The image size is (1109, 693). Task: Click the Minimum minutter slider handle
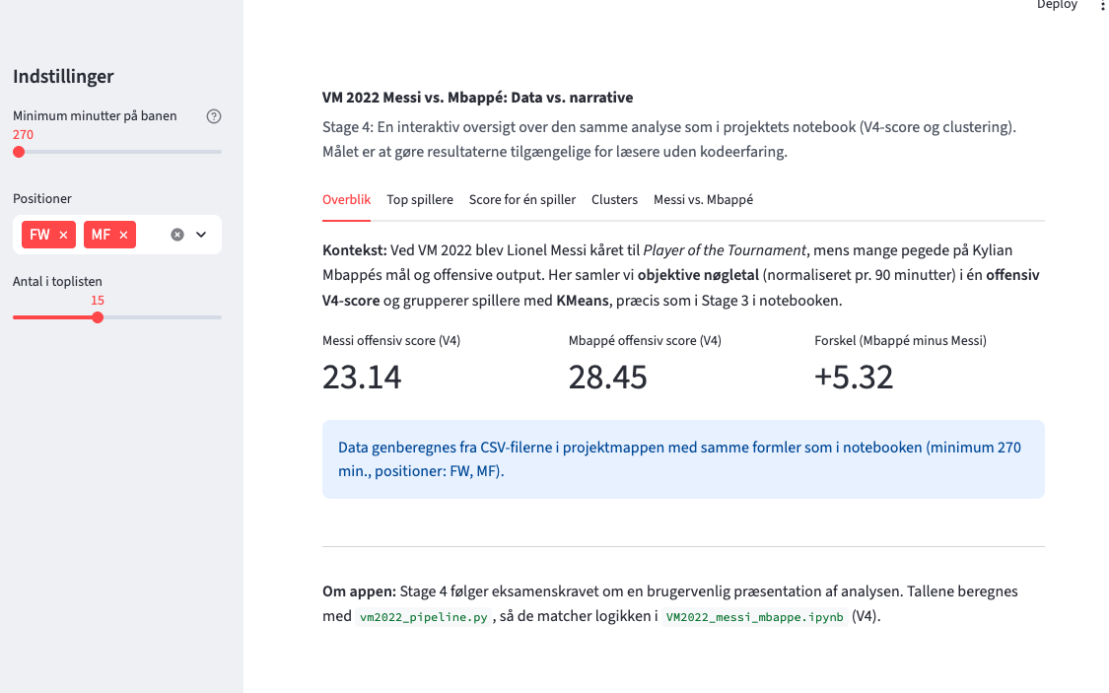pyautogui.click(x=19, y=152)
